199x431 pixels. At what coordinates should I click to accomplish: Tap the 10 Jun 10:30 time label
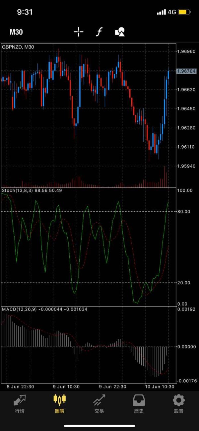coord(160,387)
